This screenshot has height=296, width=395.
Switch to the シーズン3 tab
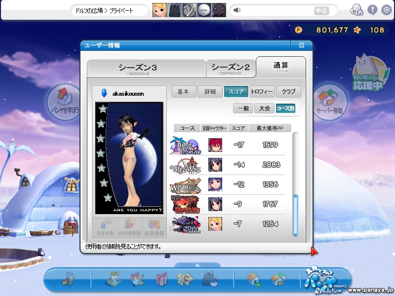point(146,69)
